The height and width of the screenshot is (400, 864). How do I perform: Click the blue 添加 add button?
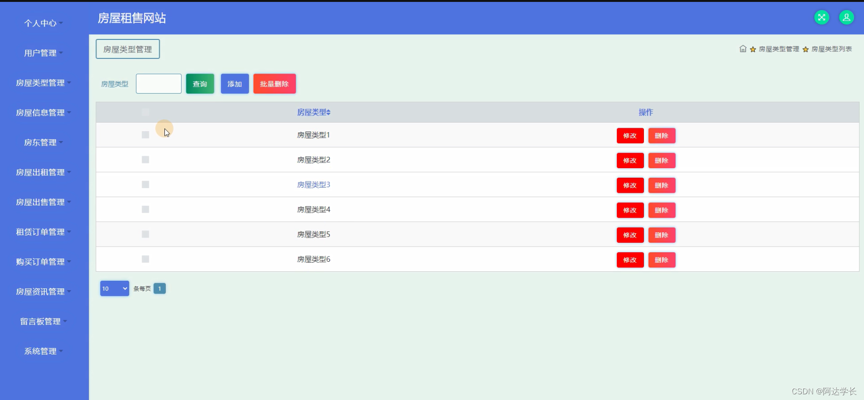pos(235,84)
